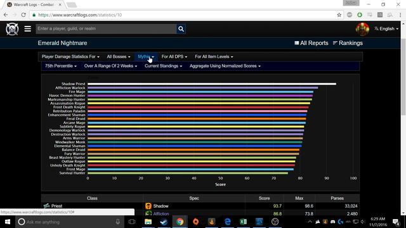Expand the Current Standings dropdown

coord(164,66)
